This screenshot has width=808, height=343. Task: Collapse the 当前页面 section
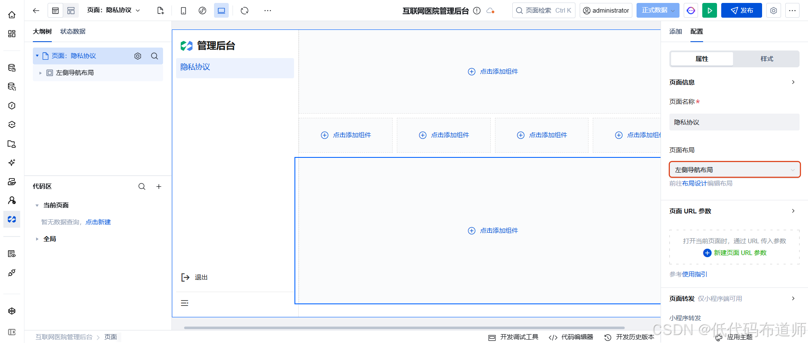[x=37, y=205]
